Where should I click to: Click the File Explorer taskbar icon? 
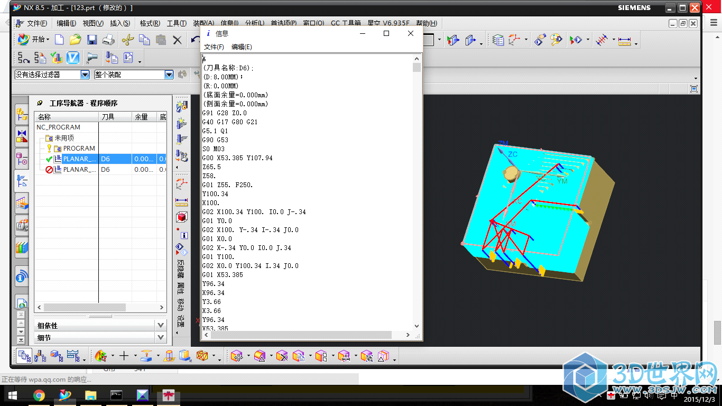point(91,395)
